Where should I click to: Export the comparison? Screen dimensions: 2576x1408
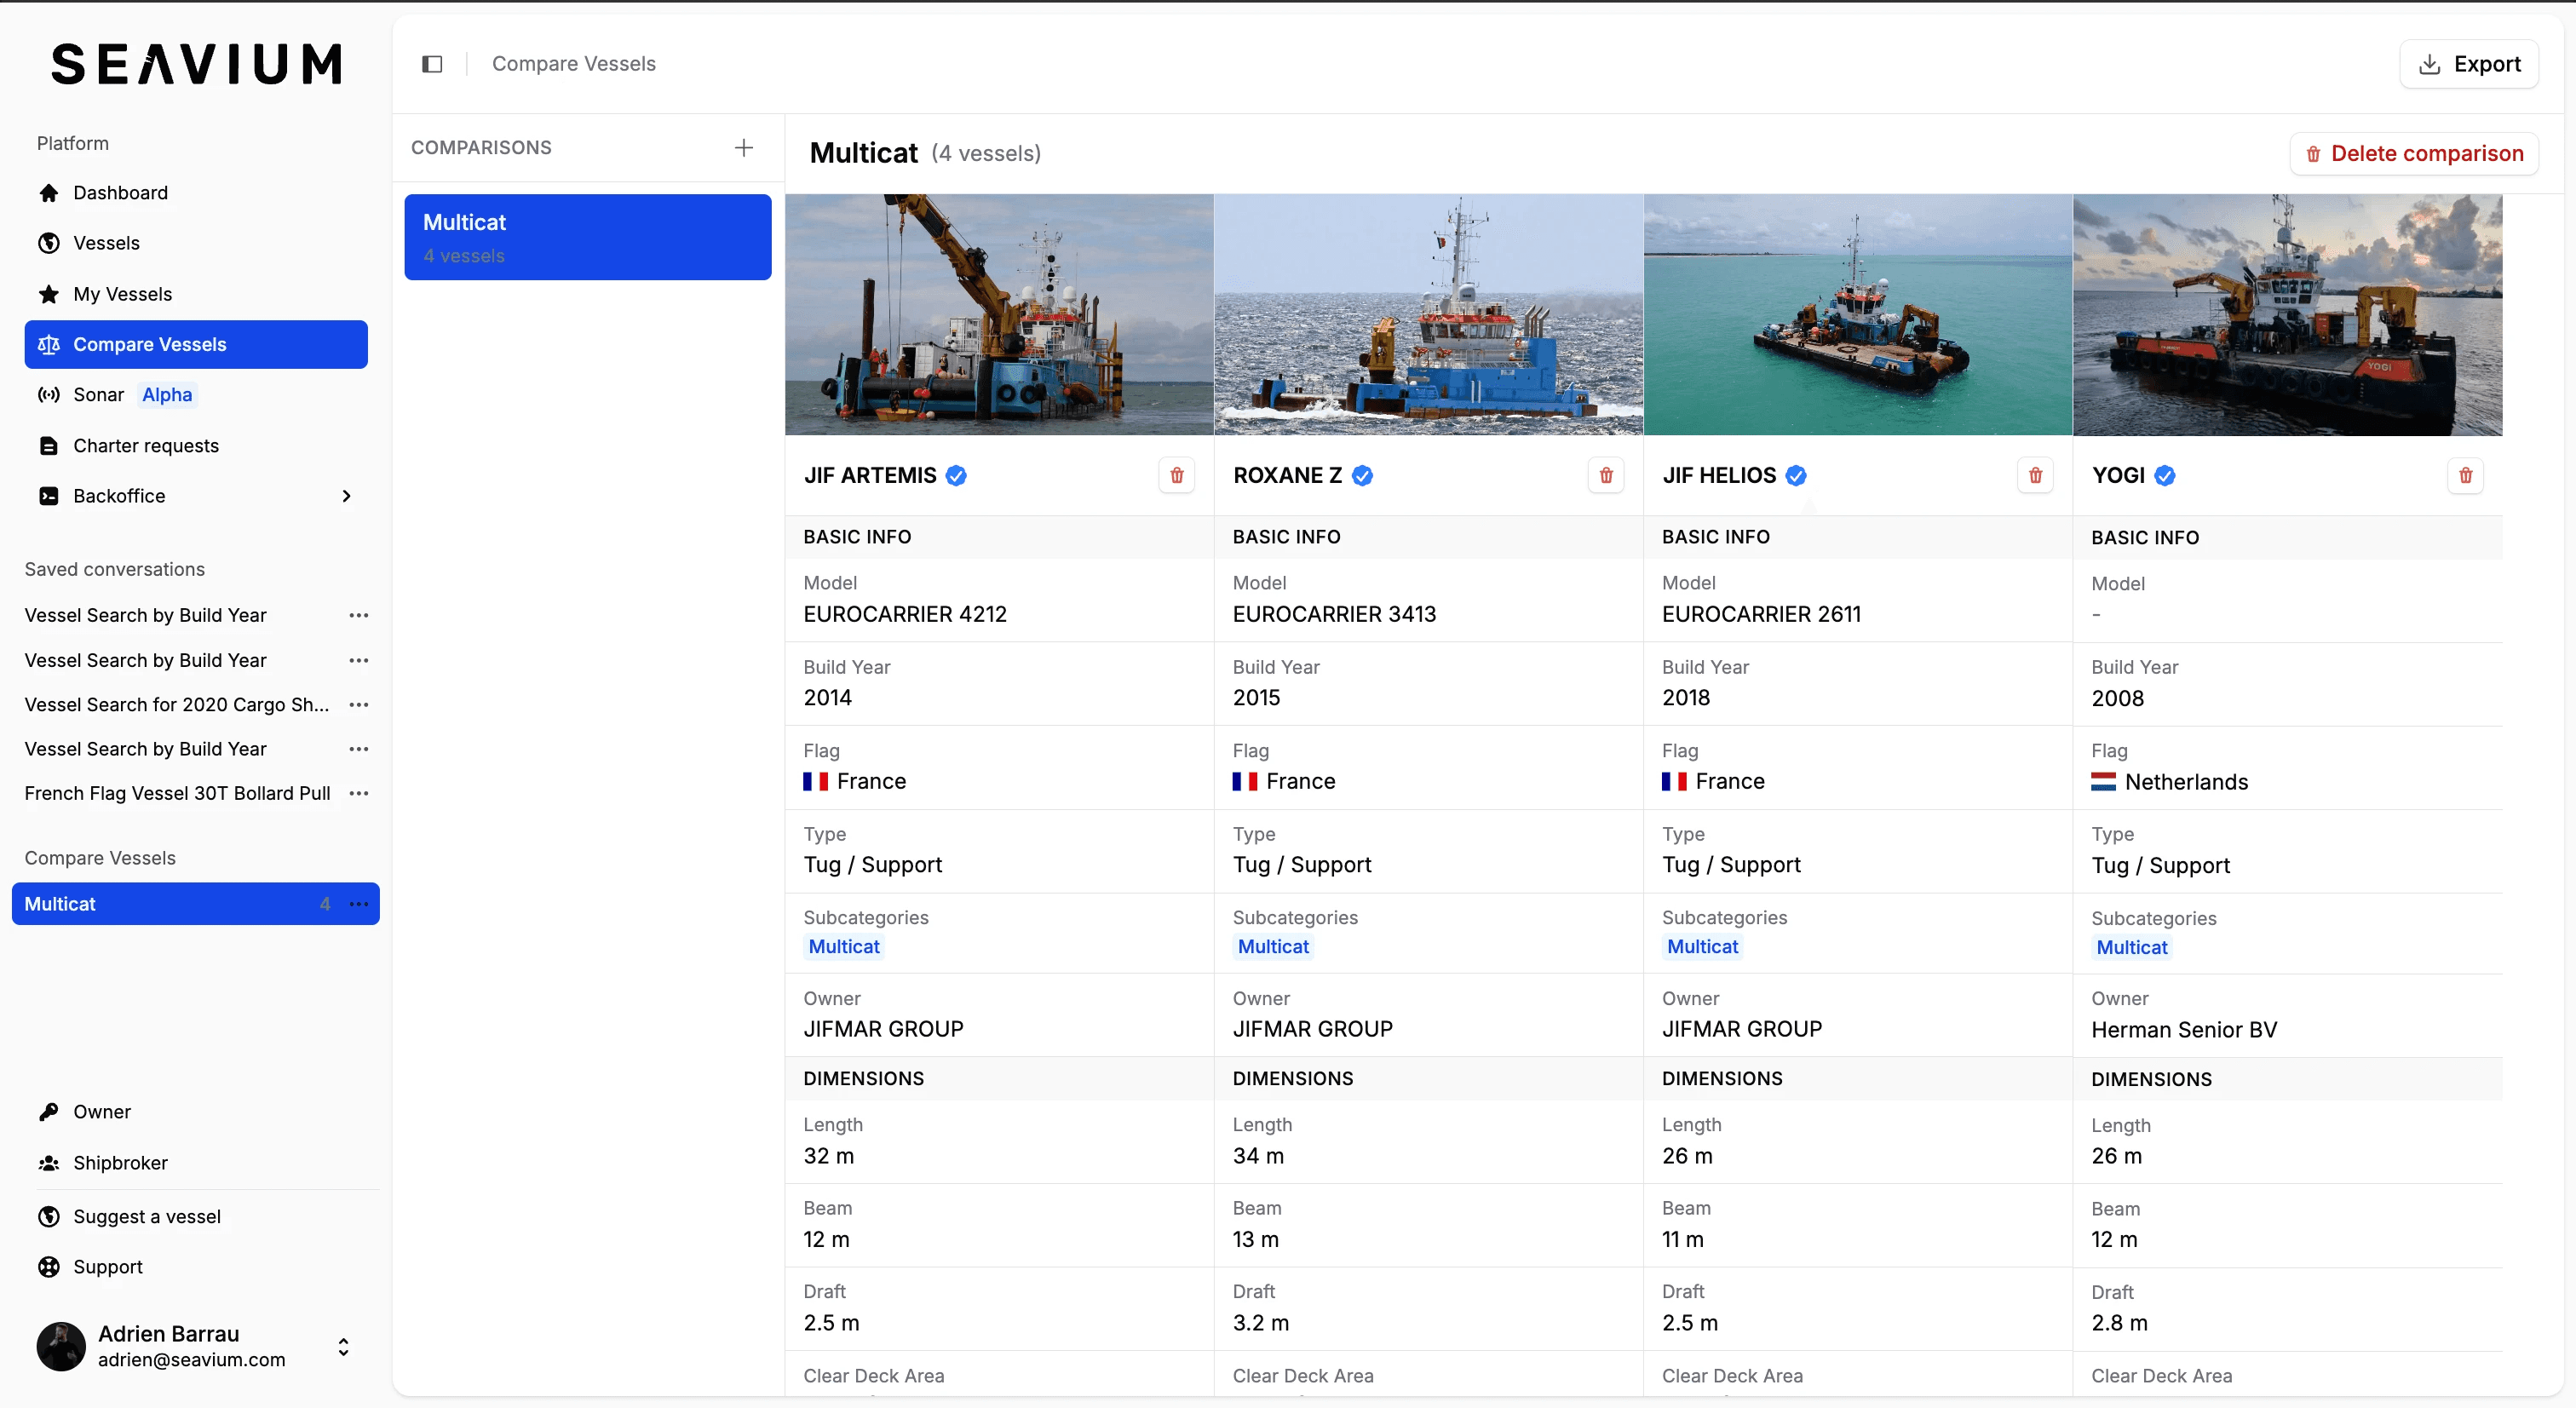tap(2469, 63)
